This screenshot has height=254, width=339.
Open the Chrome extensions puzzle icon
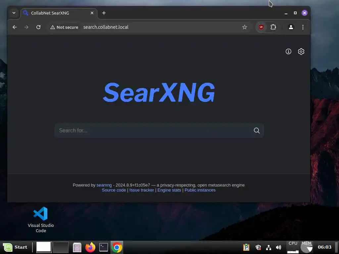tap(273, 27)
